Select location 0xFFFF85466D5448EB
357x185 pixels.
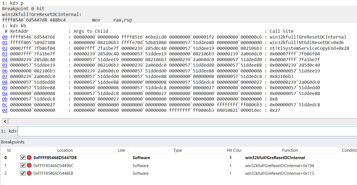pos(53,173)
